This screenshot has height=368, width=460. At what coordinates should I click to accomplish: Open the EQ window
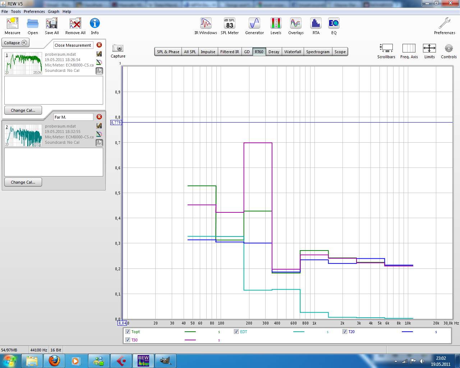pyautogui.click(x=334, y=24)
